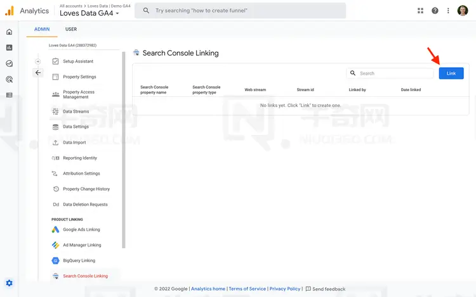Click the Stream id column header
The width and height of the screenshot is (476, 297).
pyautogui.click(x=305, y=90)
